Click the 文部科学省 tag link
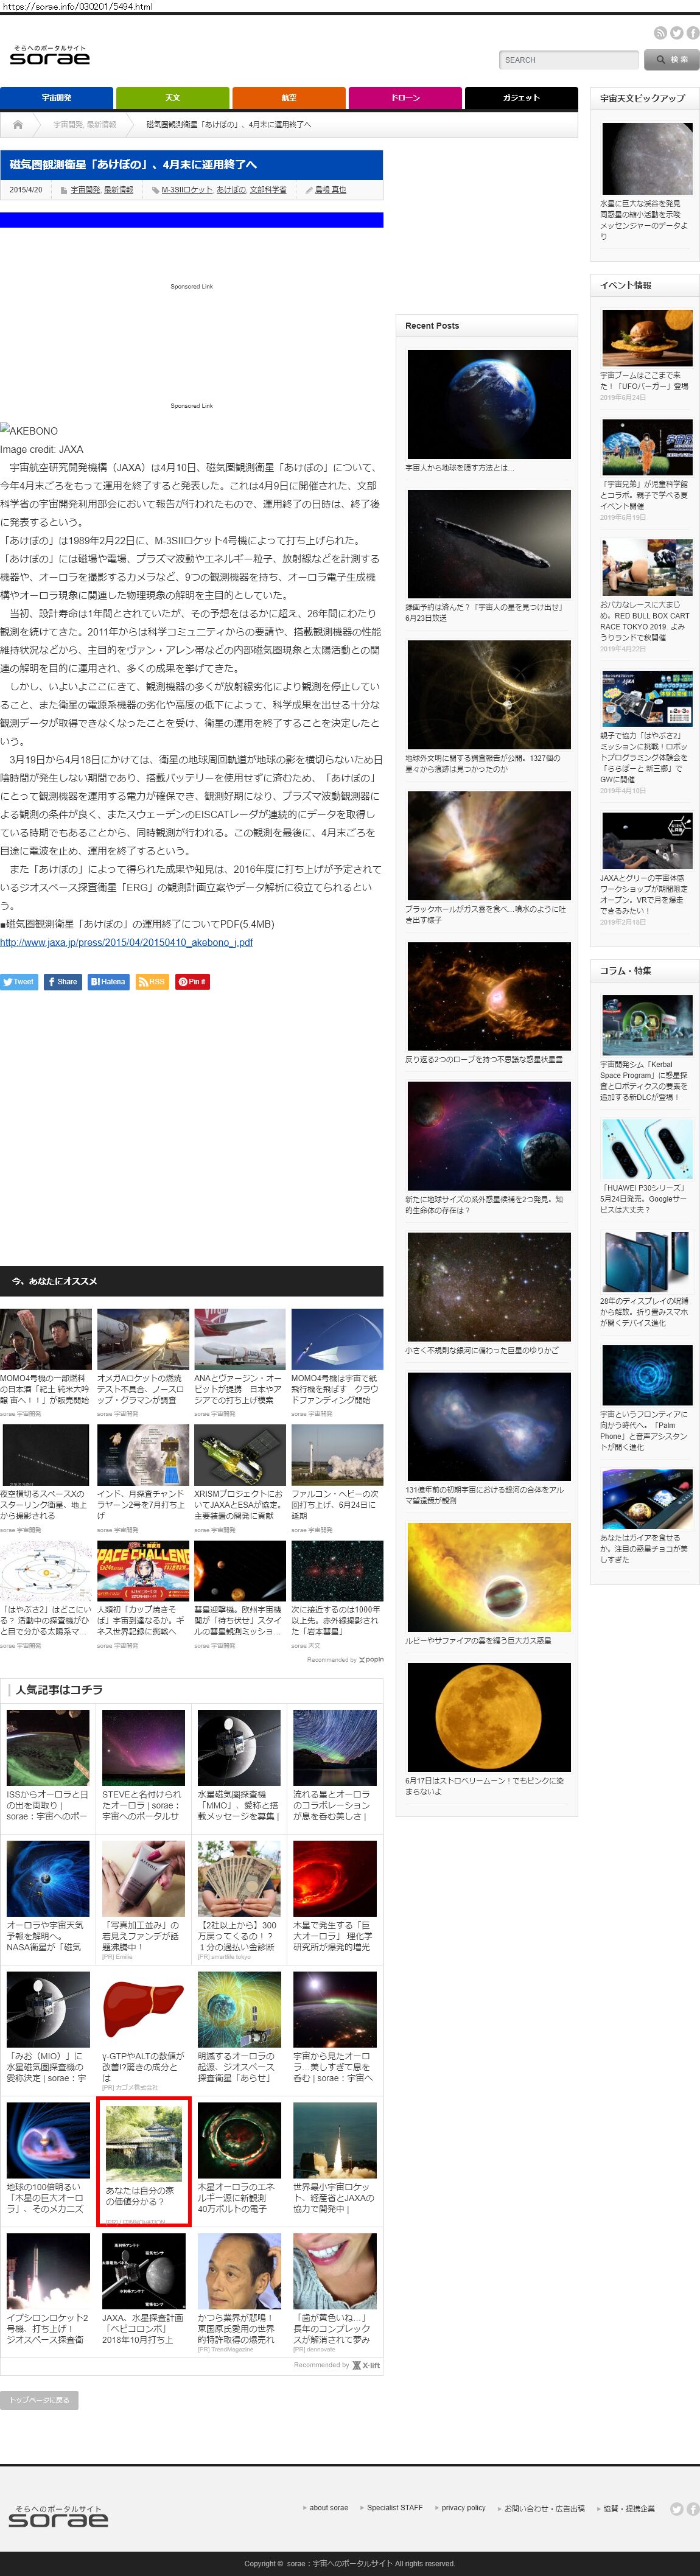The image size is (700, 2576). (268, 190)
